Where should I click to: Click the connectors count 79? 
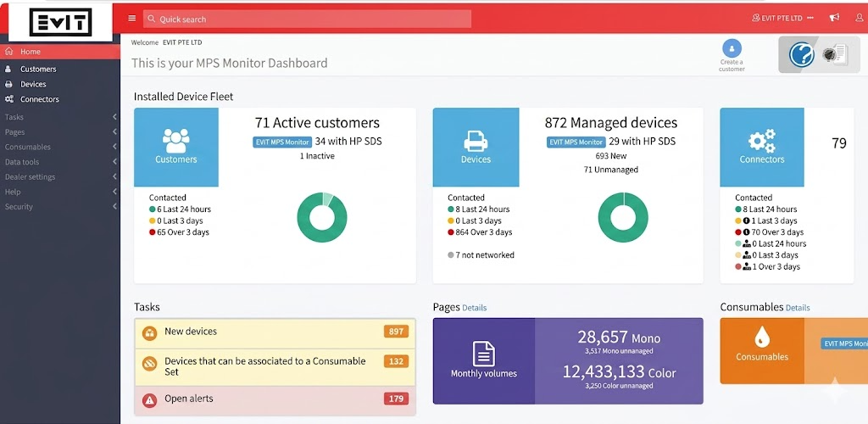tap(839, 143)
